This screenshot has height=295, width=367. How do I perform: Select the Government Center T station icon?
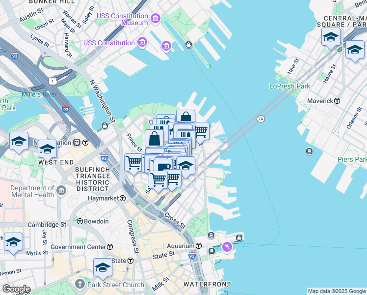[110, 247]
